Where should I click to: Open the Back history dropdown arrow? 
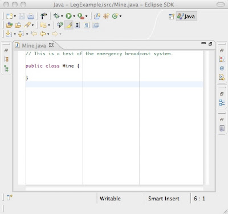click(x=48, y=34)
